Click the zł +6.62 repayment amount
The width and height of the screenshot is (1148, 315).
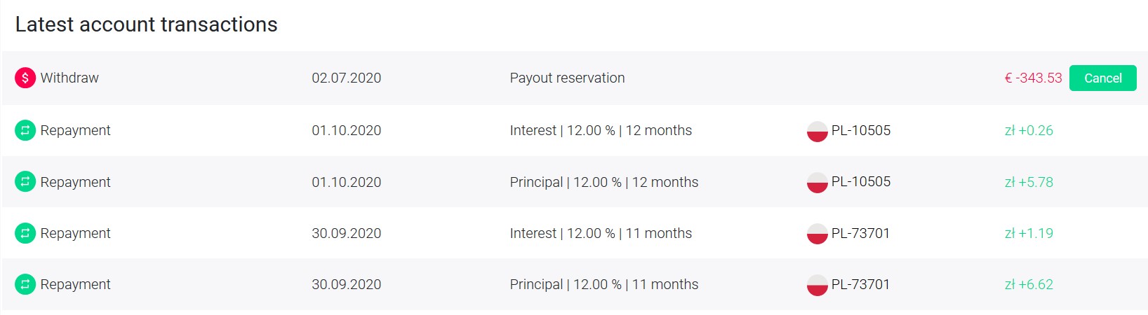click(x=1029, y=284)
